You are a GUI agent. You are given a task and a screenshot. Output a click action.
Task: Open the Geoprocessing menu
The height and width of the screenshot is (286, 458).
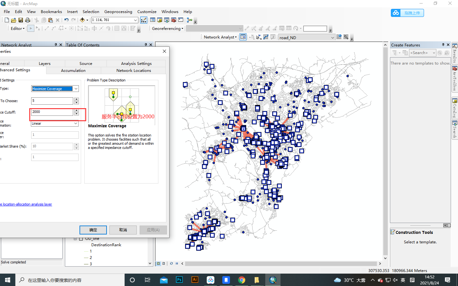[x=118, y=11]
